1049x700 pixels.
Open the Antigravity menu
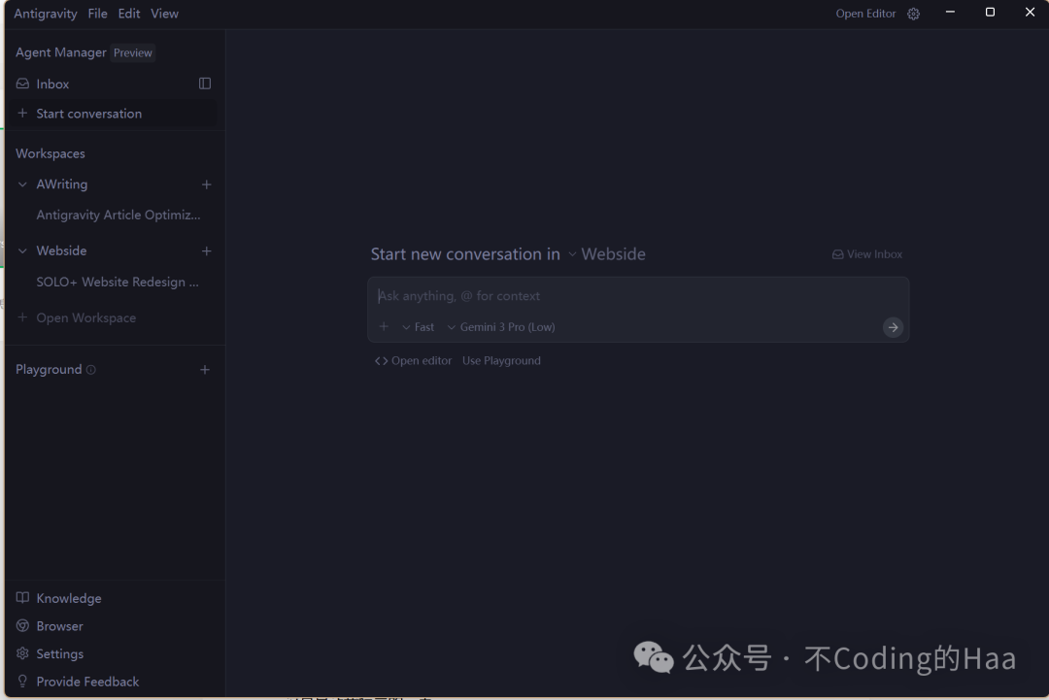46,14
